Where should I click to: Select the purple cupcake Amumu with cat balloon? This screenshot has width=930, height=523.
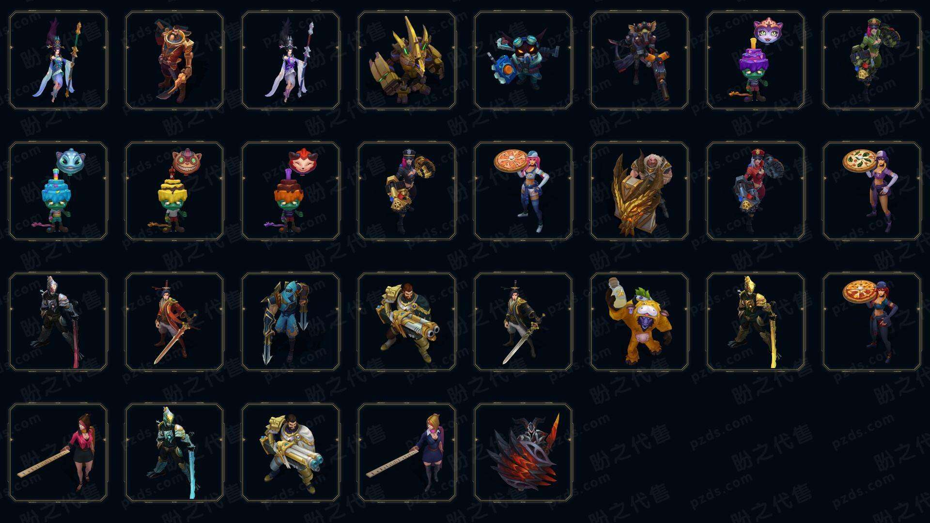[x=756, y=61]
